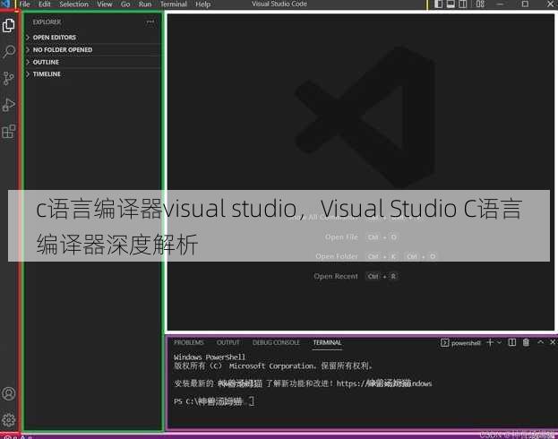This screenshot has height=439, width=558.
Task: Open Explorer's Views and More Actions ellipsis
Action: click(150, 22)
